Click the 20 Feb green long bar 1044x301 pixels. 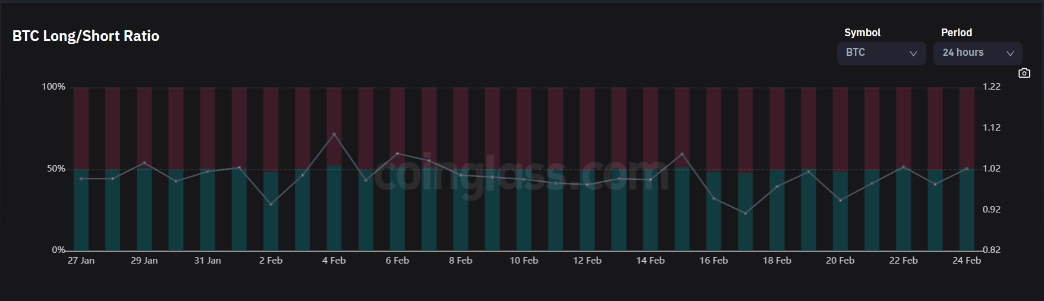(x=840, y=211)
